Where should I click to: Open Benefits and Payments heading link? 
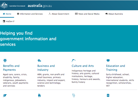coord(11,68)
